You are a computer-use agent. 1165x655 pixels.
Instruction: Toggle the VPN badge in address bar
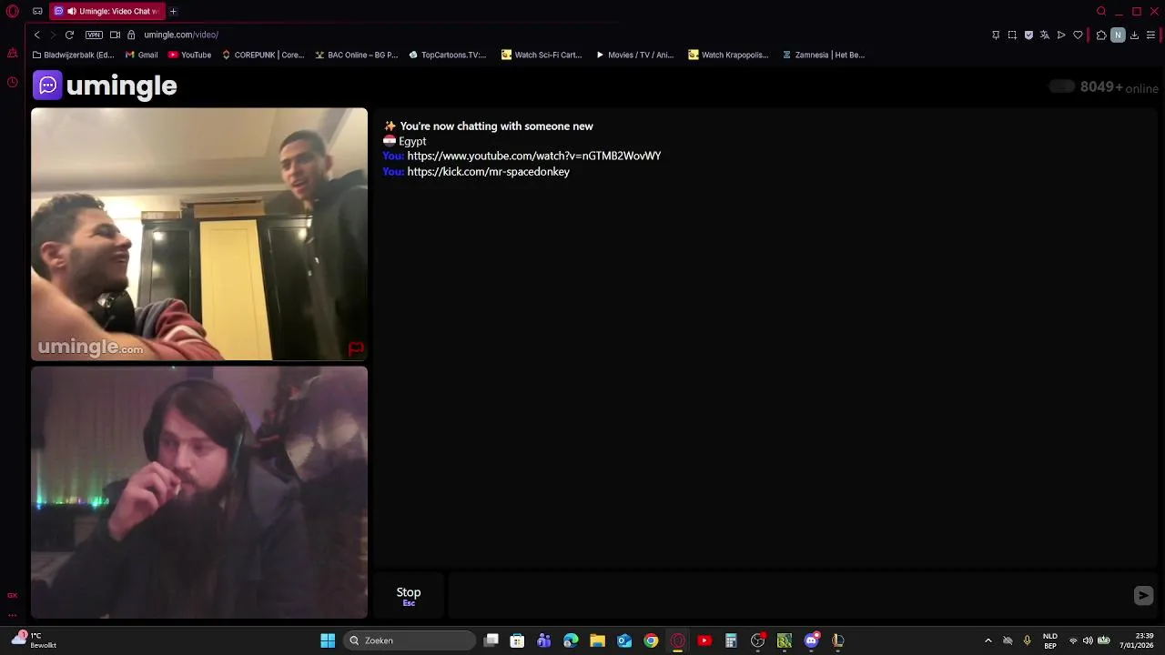tap(94, 35)
